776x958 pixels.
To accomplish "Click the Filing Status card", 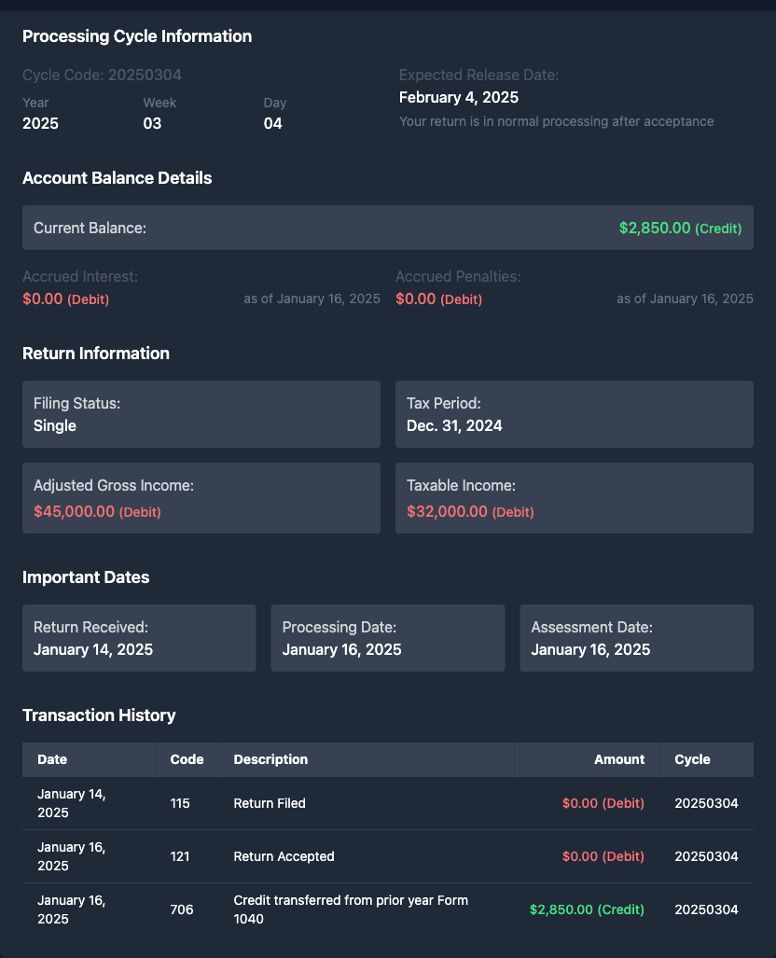I will pos(201,414).
